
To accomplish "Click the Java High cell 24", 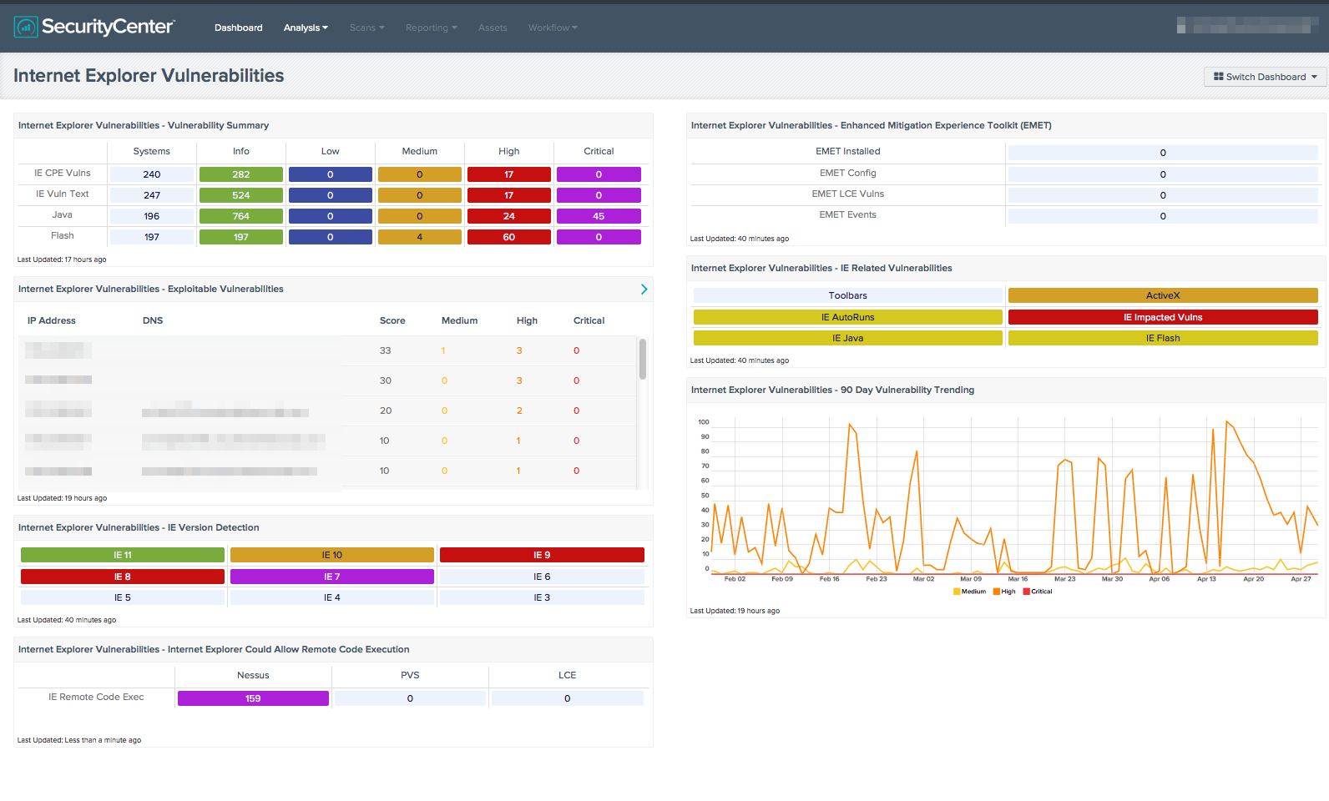I will click(509, 216).
